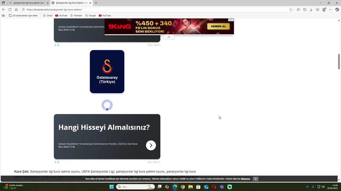Click microphone icon in system tray
The height and width of the screenshot is (191, 341).
pos(313,187)
